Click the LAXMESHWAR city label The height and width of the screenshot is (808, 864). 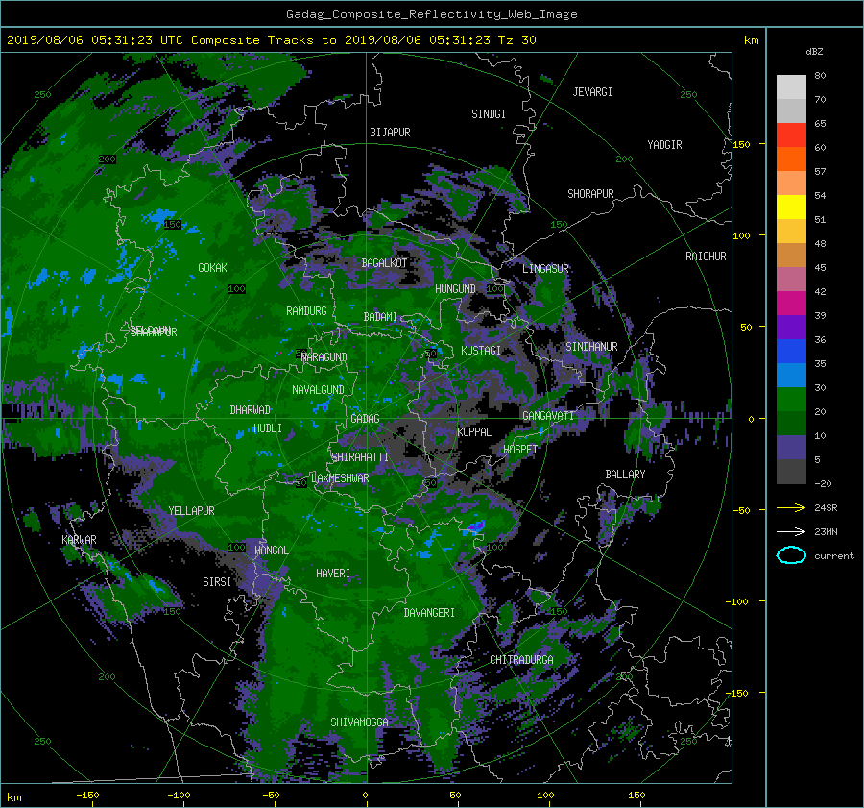pyautogui.click(x=340, y=478)
